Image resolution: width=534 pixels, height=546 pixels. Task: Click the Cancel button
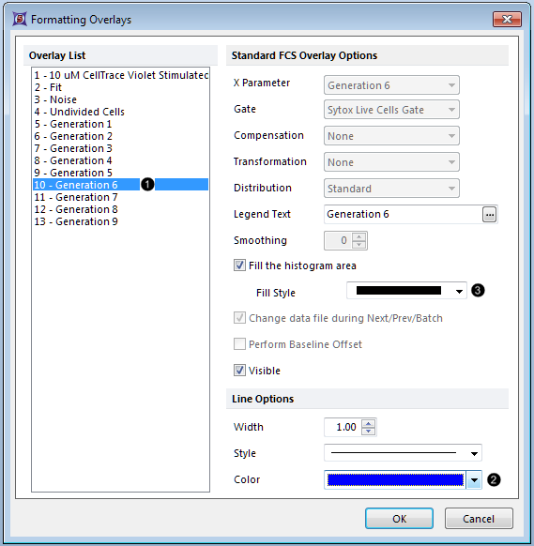[x=479, y=519]
